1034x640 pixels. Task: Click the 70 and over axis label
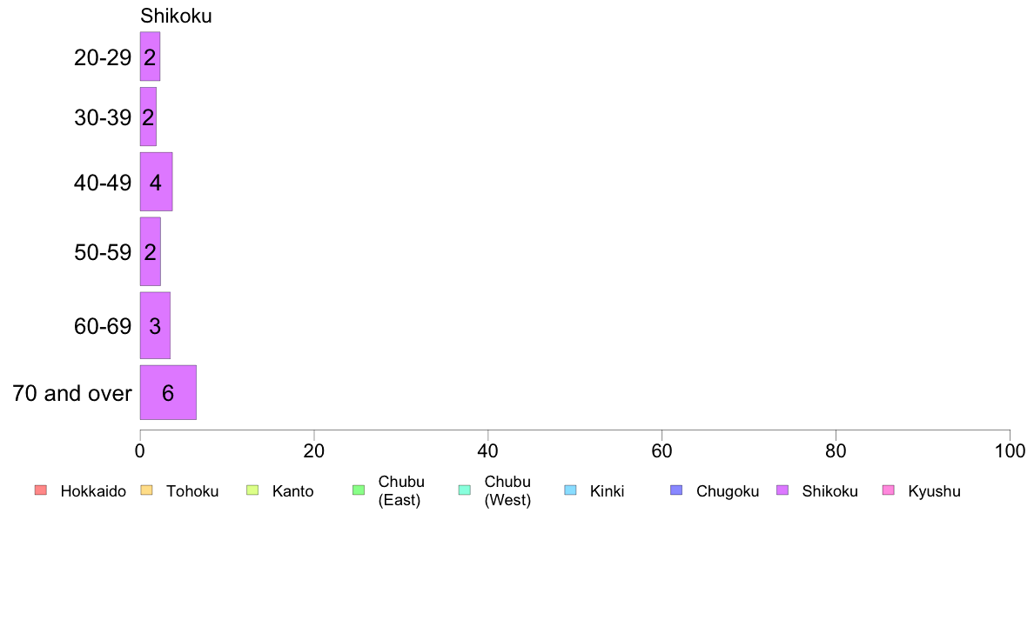click(x=72, y=394)
